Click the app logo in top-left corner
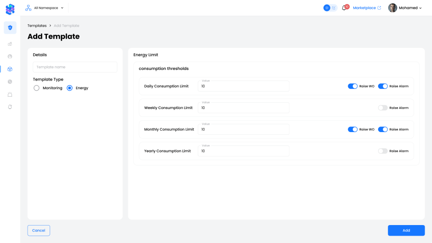The image size is (432, 243). click(10, 9)
